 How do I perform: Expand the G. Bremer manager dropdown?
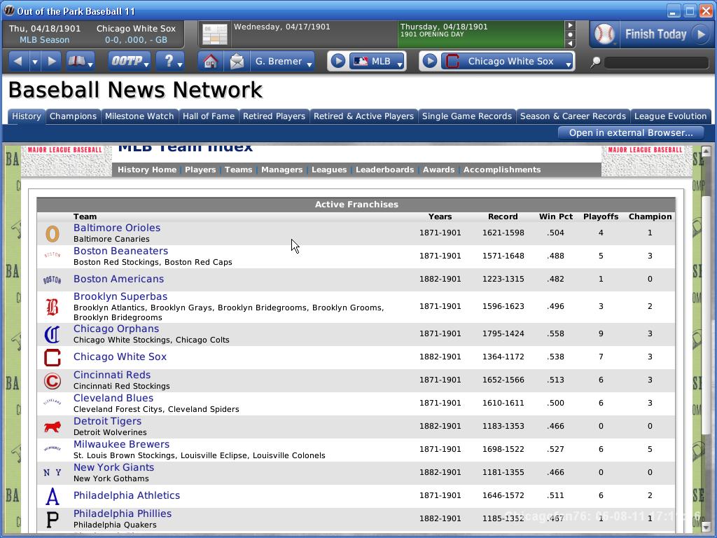point(284,62)
